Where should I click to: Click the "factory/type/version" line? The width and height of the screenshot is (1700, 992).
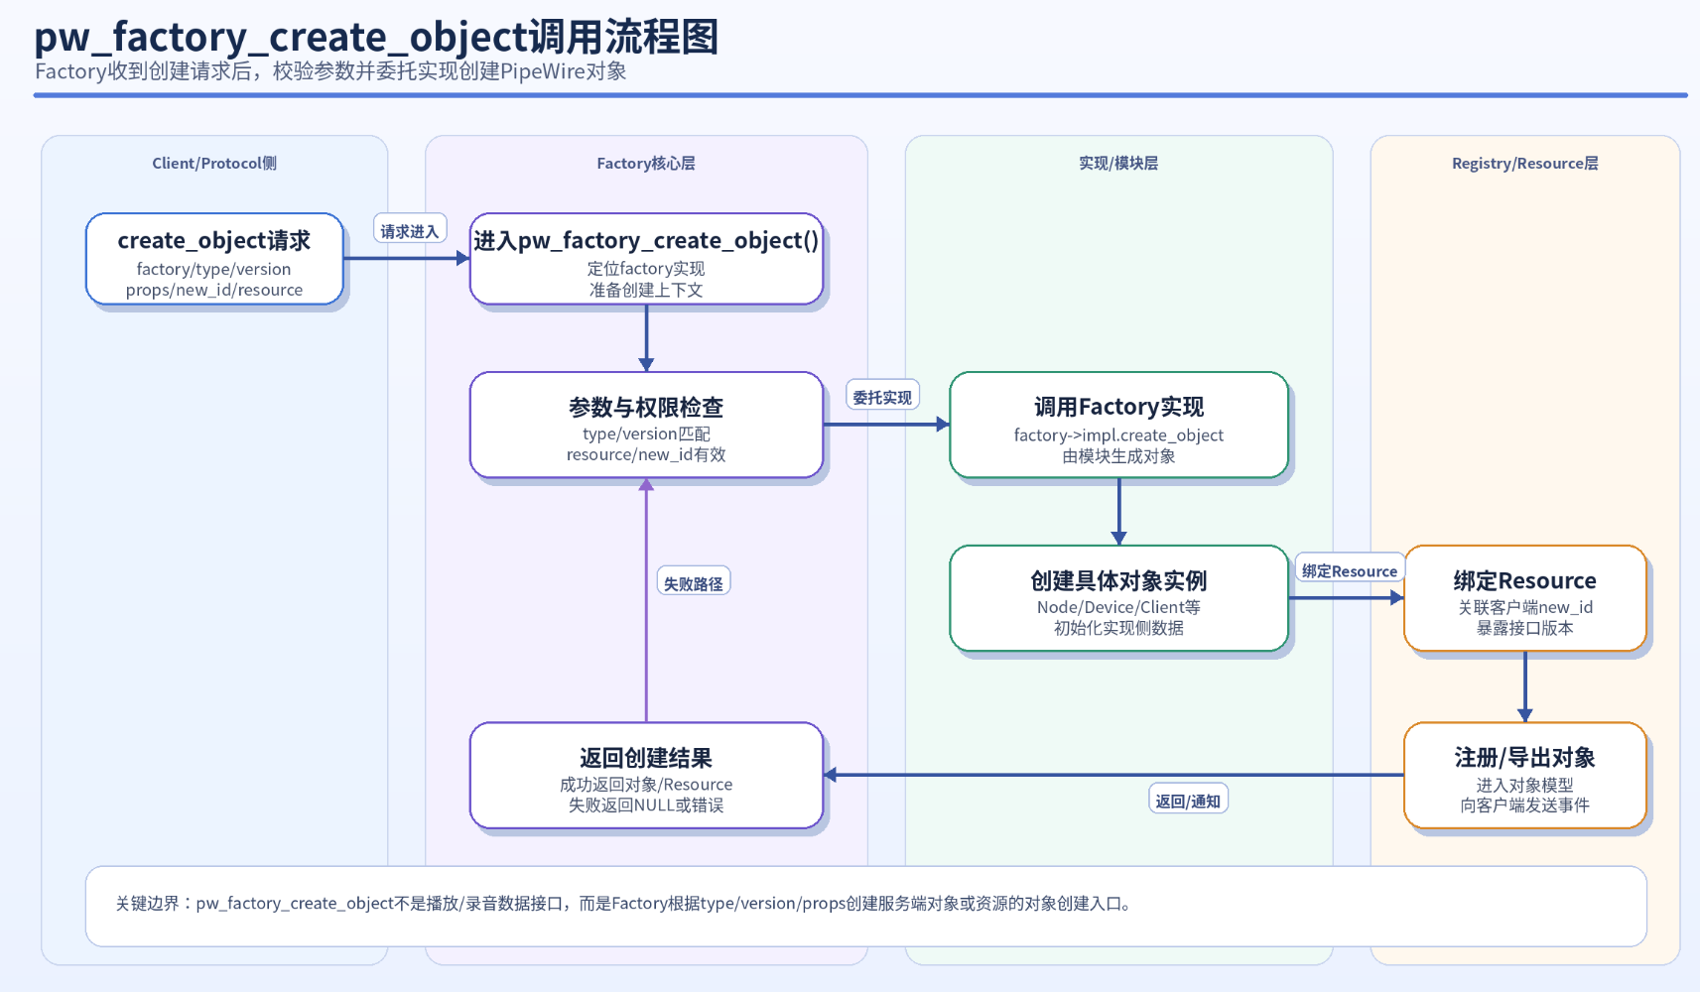214,269
